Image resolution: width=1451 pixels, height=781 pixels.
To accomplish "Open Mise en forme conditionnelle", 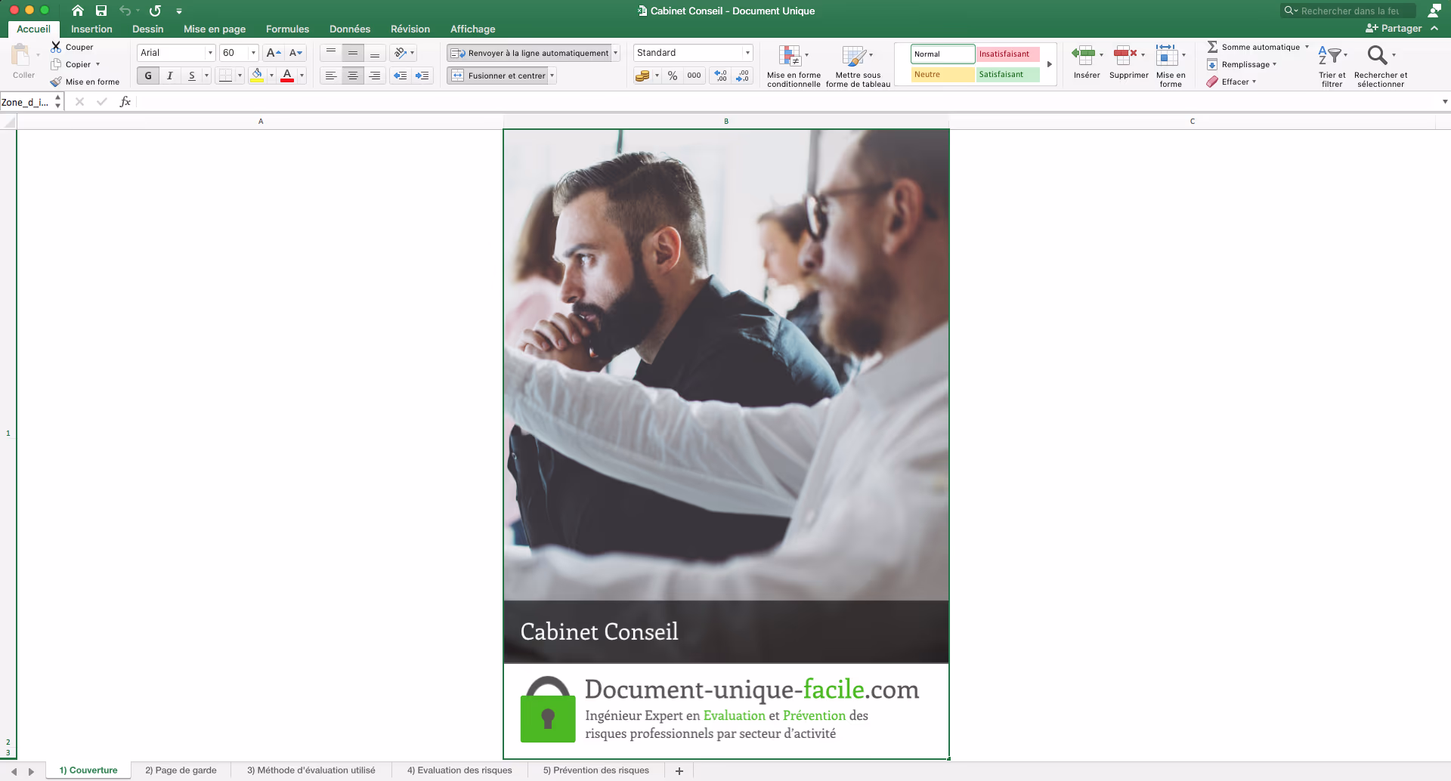I will [794, 66].
